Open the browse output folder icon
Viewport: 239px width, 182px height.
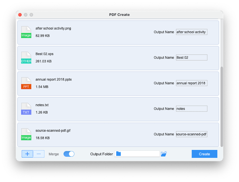point(164,154)
